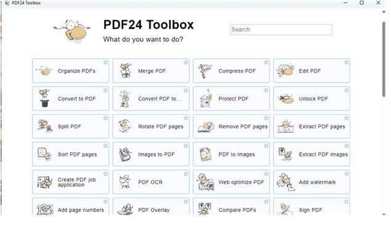This screenshot has height=230, width=391.
Task: Maximize the PDF24 Toolbox window
Action: 361,2
